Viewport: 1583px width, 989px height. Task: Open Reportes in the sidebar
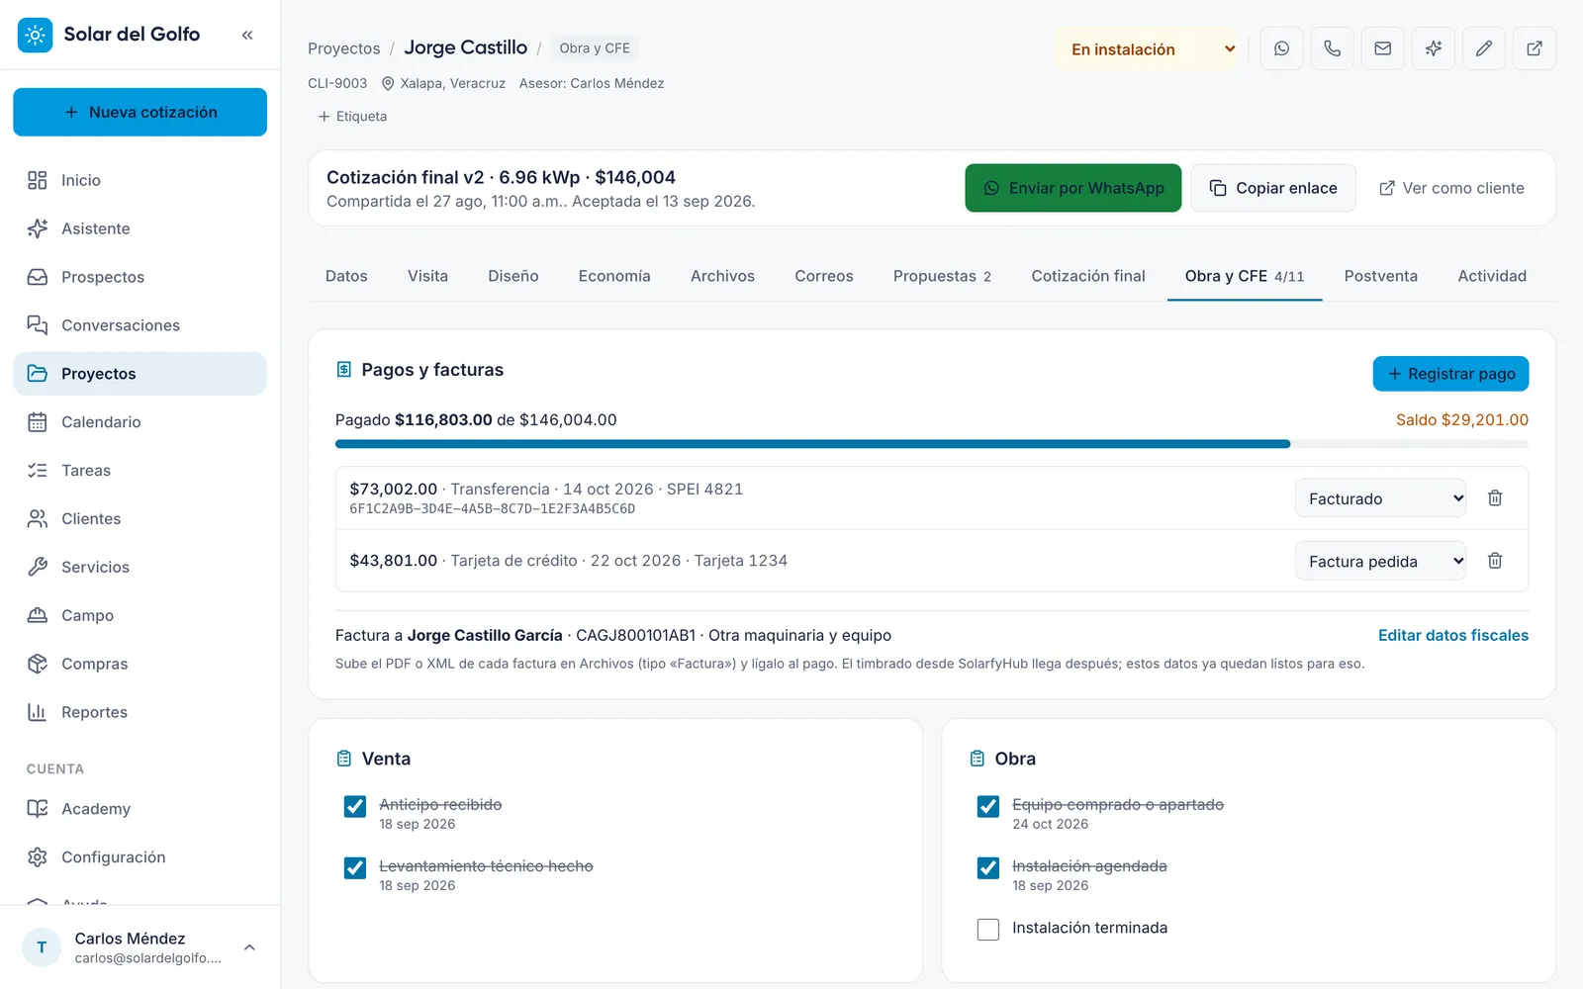click(140, 712)
